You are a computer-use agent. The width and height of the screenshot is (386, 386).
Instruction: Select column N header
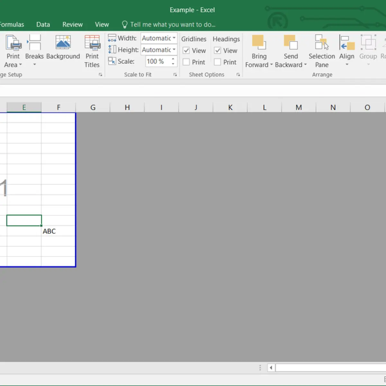[x=333, y=107]
